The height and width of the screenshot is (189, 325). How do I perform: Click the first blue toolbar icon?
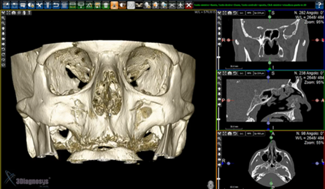click(6, 5)
